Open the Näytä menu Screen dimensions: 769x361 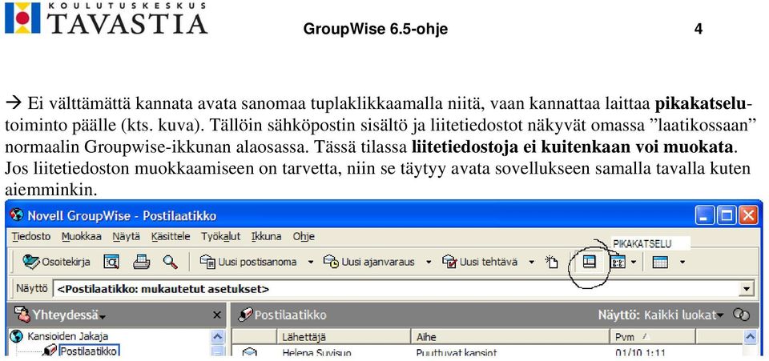coord(126,237)
